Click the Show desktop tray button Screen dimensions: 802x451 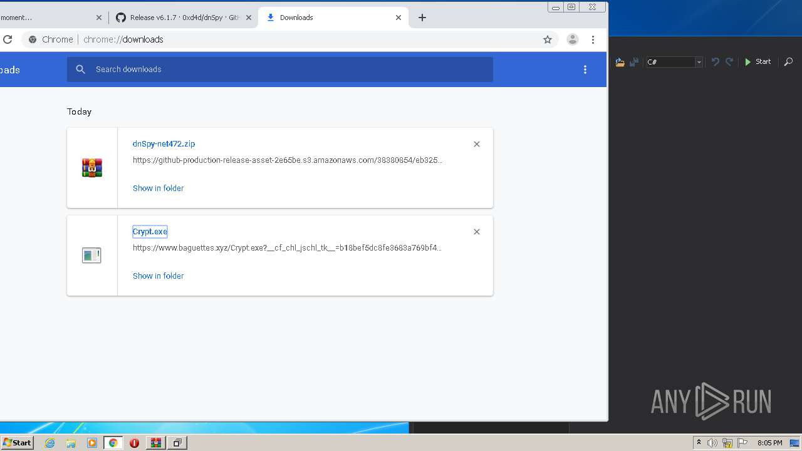tap(794, 443)
